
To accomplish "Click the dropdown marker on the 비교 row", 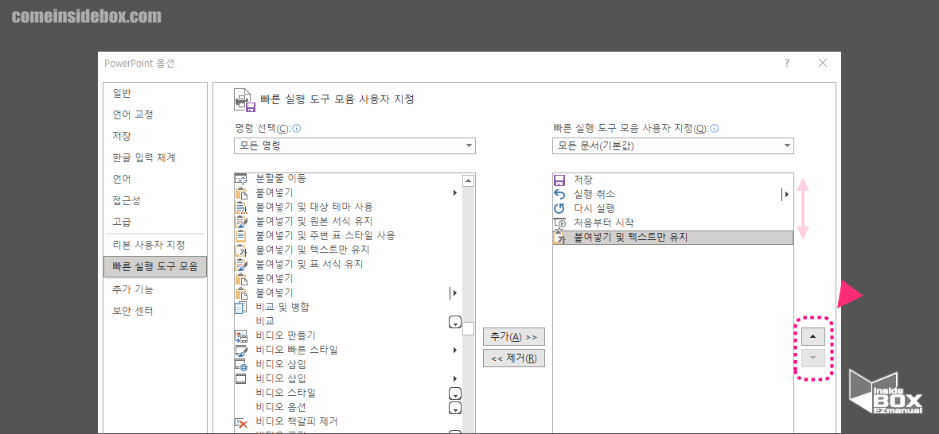I will coord(455,322).
